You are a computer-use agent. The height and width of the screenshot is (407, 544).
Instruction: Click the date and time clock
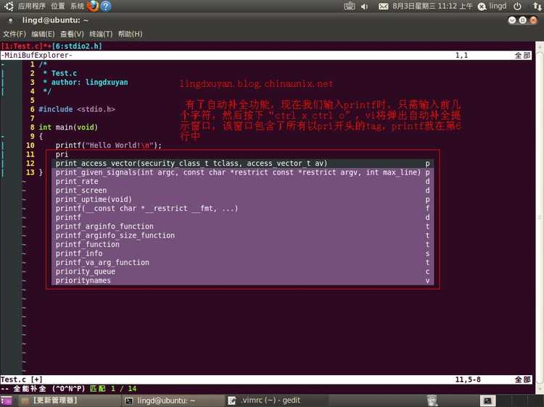click(x=432, y=7)
